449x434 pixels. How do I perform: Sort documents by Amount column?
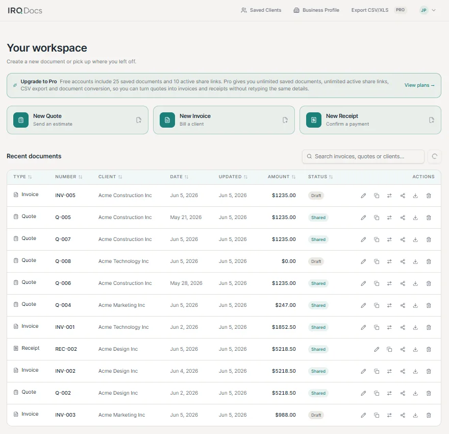pos(282,177)
